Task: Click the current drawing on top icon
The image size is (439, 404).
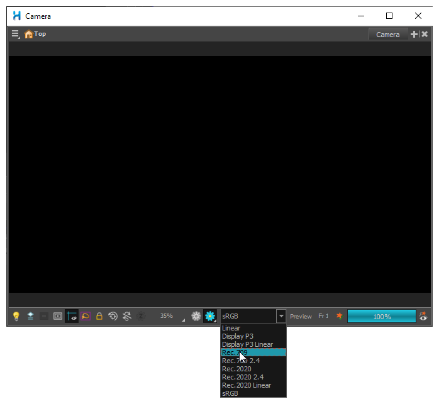Action: [30, 317]
